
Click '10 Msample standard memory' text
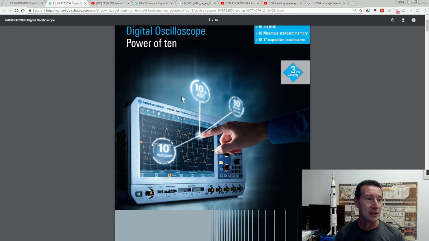coord(283,33)
